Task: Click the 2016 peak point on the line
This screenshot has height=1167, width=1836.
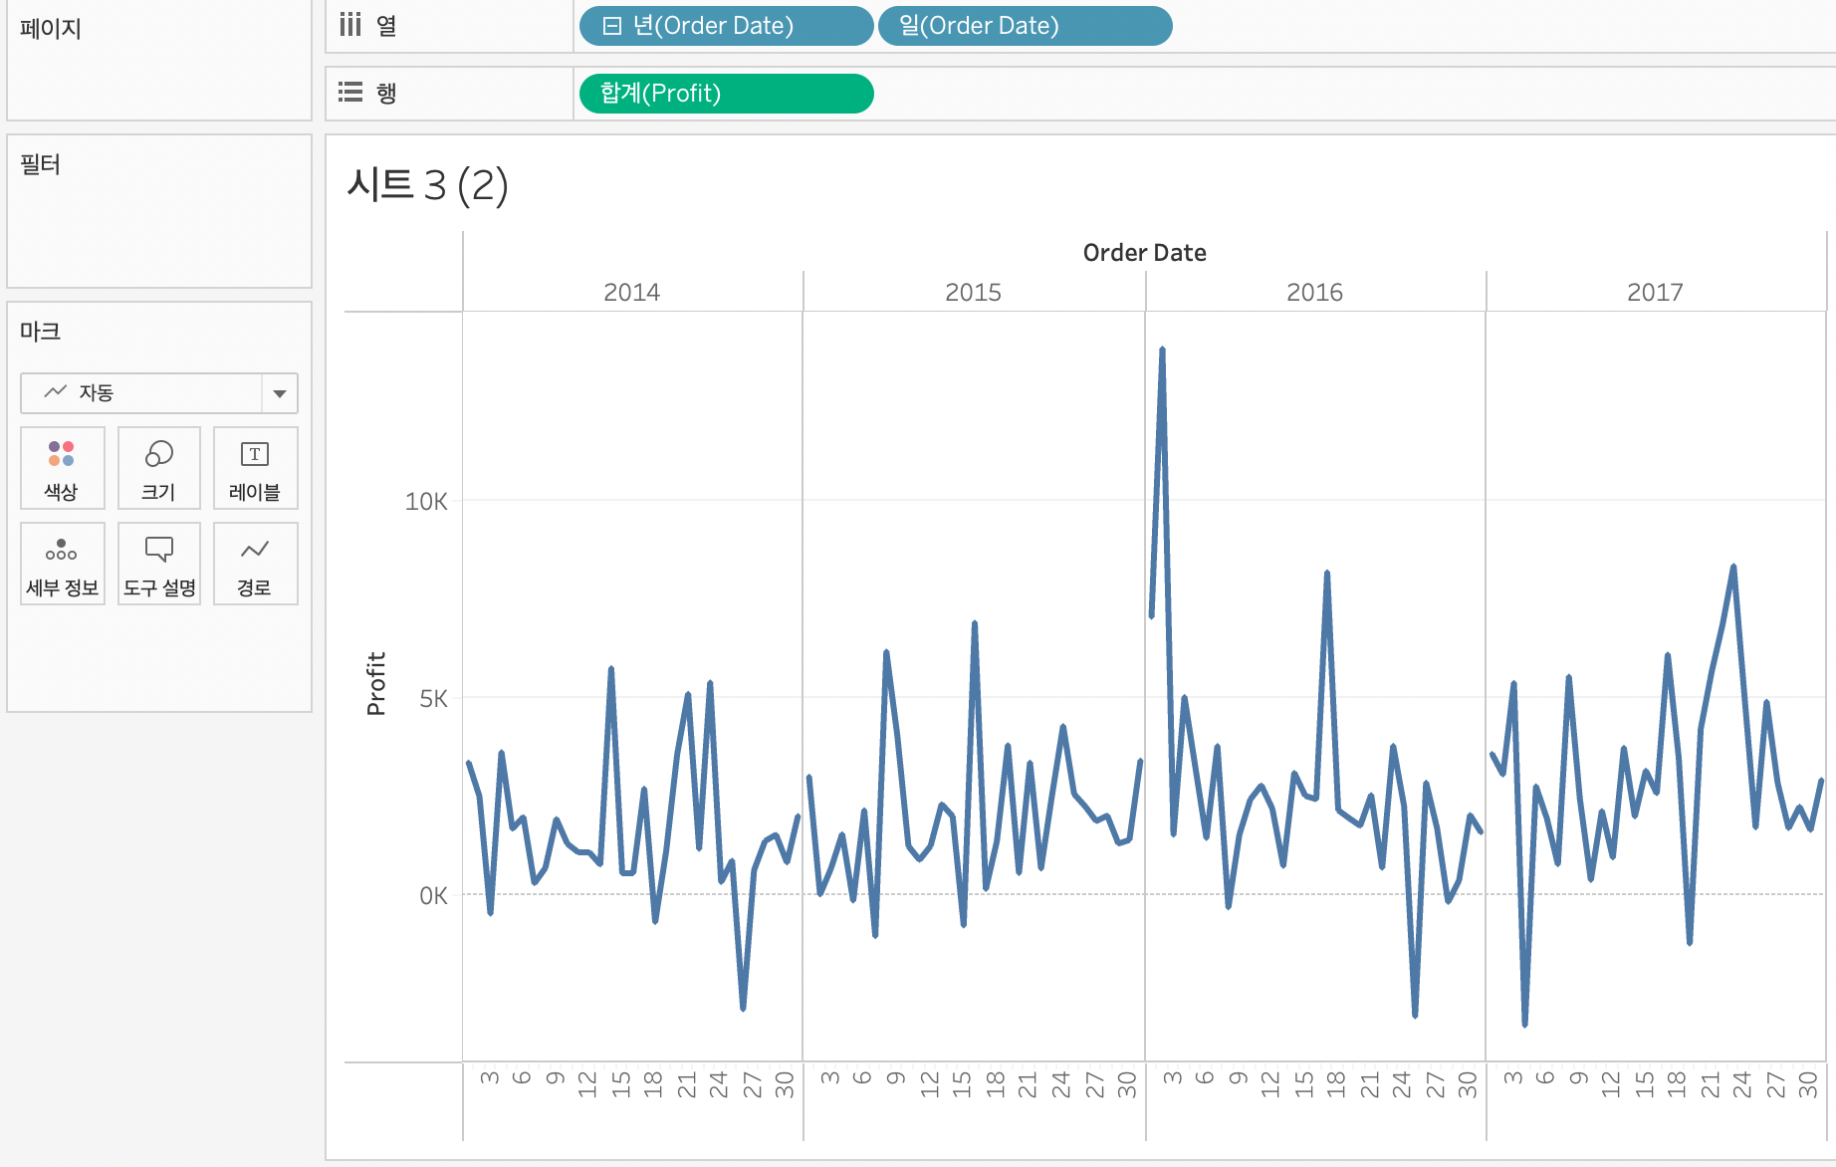Action: tap(1162, 350)
